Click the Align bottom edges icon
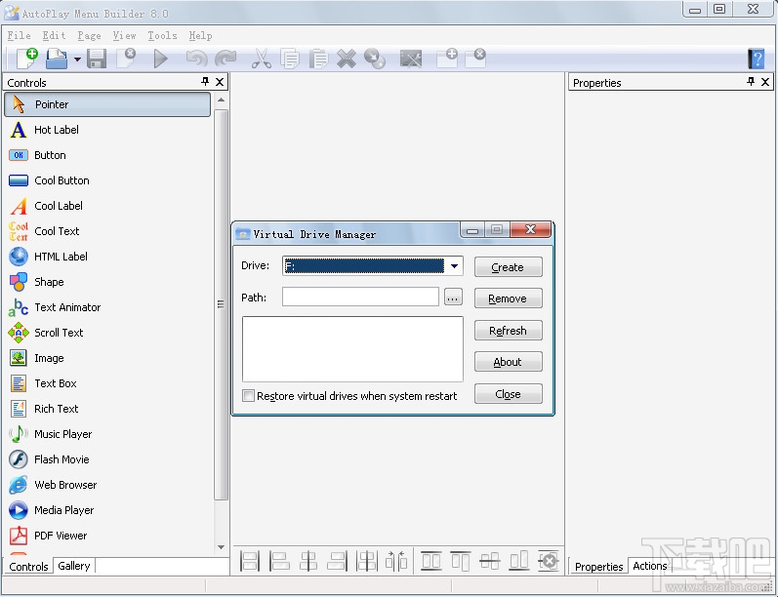Image resolution: width=778 pixels, height=597 pixels. pyautogui.click(x=519, y=561)
